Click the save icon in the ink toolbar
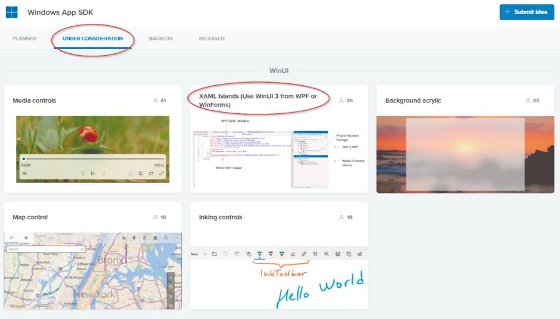This screenshot has height=319, width=560. [x=337, y=254]
